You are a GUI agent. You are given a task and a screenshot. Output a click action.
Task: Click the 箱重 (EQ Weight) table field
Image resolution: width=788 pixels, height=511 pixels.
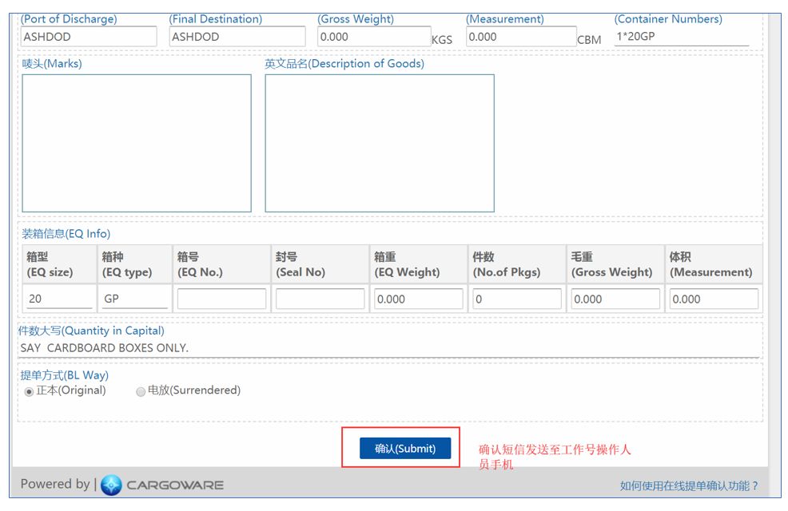click(419, 299)
